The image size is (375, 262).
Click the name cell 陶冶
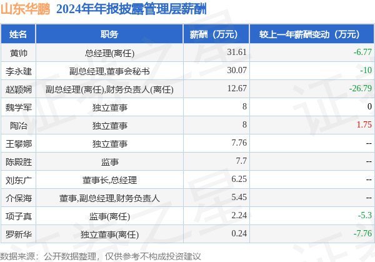coord(18,126)
